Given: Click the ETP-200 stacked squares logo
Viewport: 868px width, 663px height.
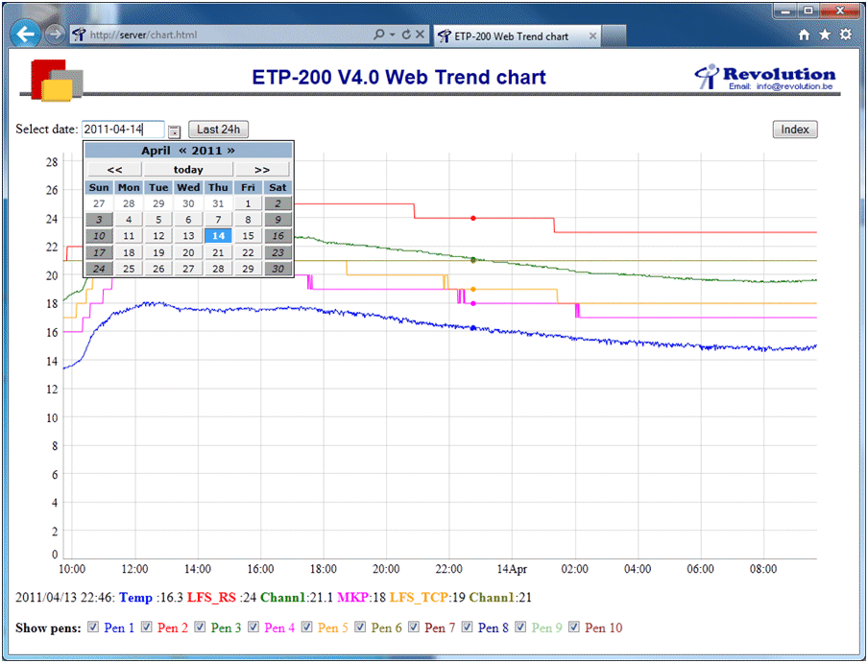Looking at the screenshot, I should pyautogui.click(x=57, y=81).
